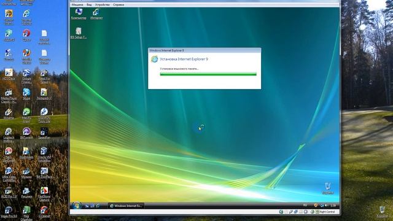Open the Справка menu in VirtualBox

119,4
